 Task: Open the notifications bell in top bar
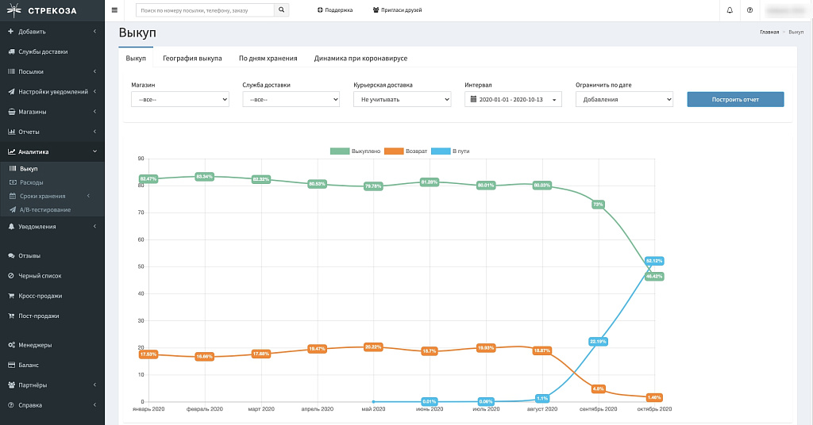(x=730, y=10)
